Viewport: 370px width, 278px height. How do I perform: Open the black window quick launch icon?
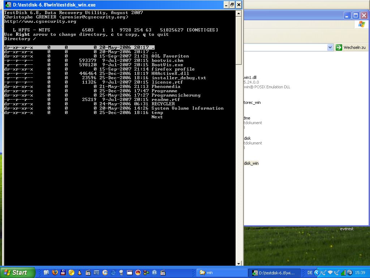click(x=130, y=273)
